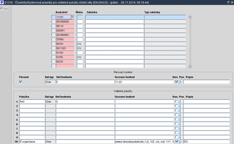Click Úloha field 032 for account 50101

pyautogui.click(x=80, y=44)
